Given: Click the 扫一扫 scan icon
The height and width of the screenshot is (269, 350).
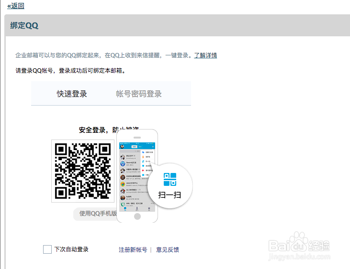Looking at the screenshot, I should point(170,180).
